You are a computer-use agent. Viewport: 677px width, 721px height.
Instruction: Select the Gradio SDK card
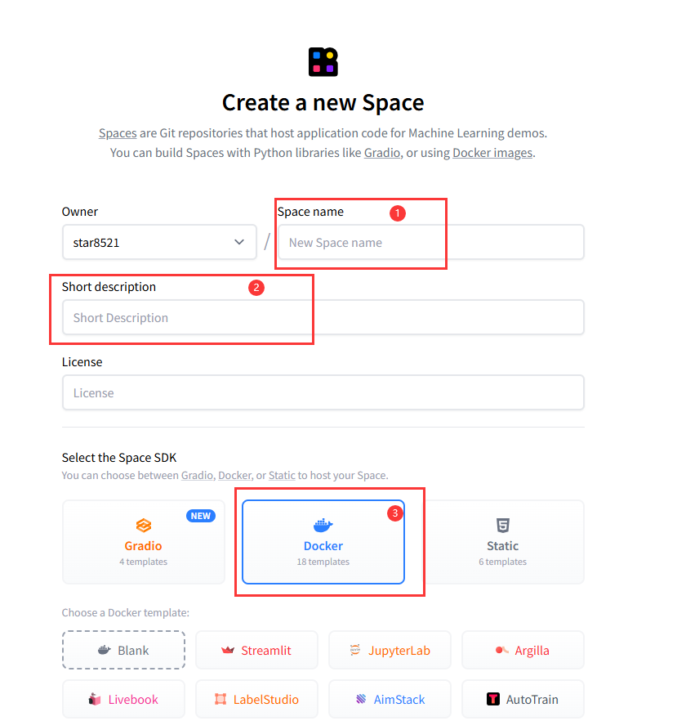[x=144, y=542]
